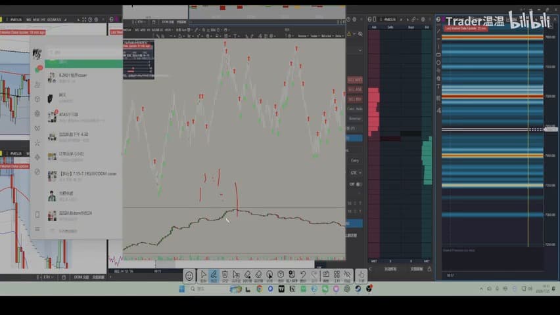
Task: Choose the plain eraser tool in annotation toolbar
Action: (258, 276)
